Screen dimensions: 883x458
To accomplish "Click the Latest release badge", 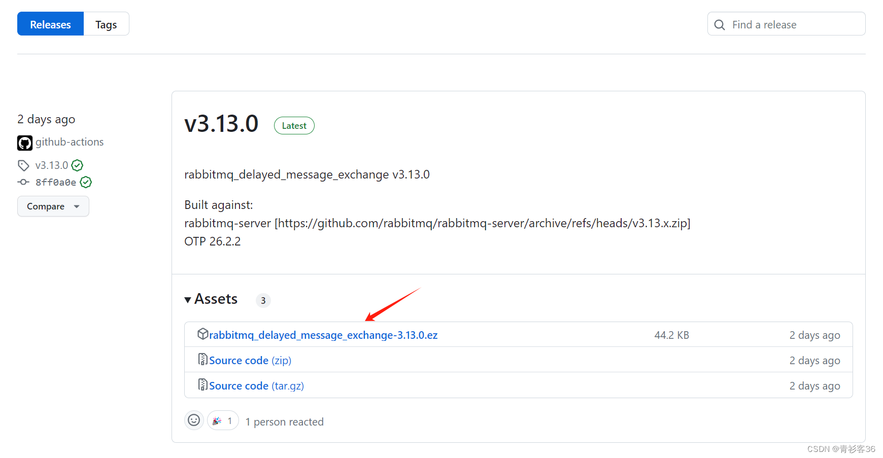I will pyautogui.click(x=294, y=126).
